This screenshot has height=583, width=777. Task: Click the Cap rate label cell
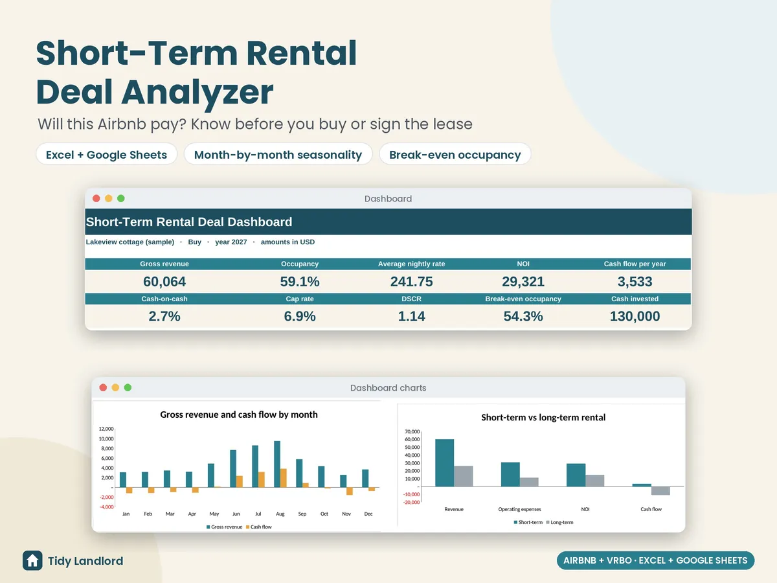pyautogui.click(x=300, y=299)
